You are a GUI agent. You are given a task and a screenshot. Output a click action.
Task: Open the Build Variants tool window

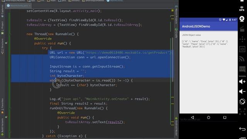[x=2, y=127]
